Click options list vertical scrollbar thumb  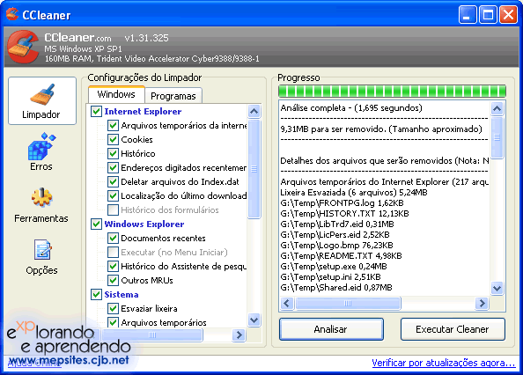click(254, 169)
